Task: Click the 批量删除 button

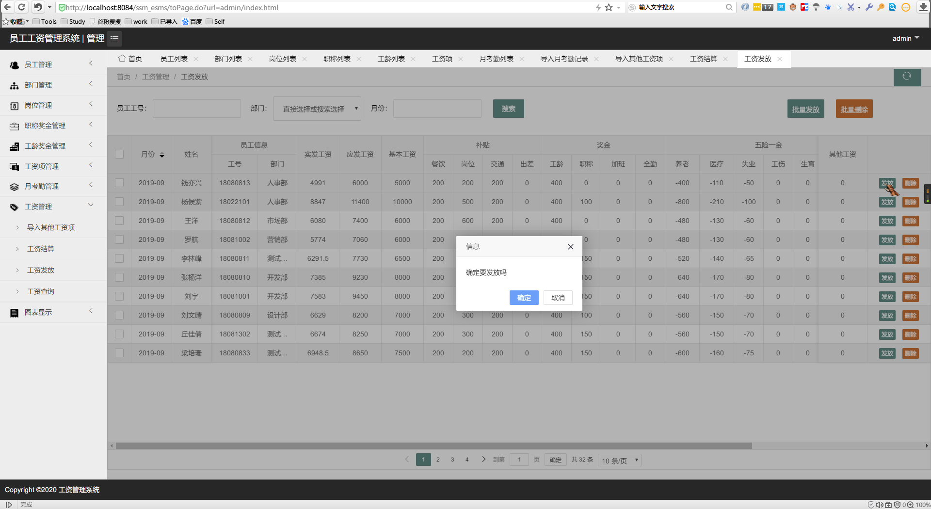Action: click(x=854, y=110)
